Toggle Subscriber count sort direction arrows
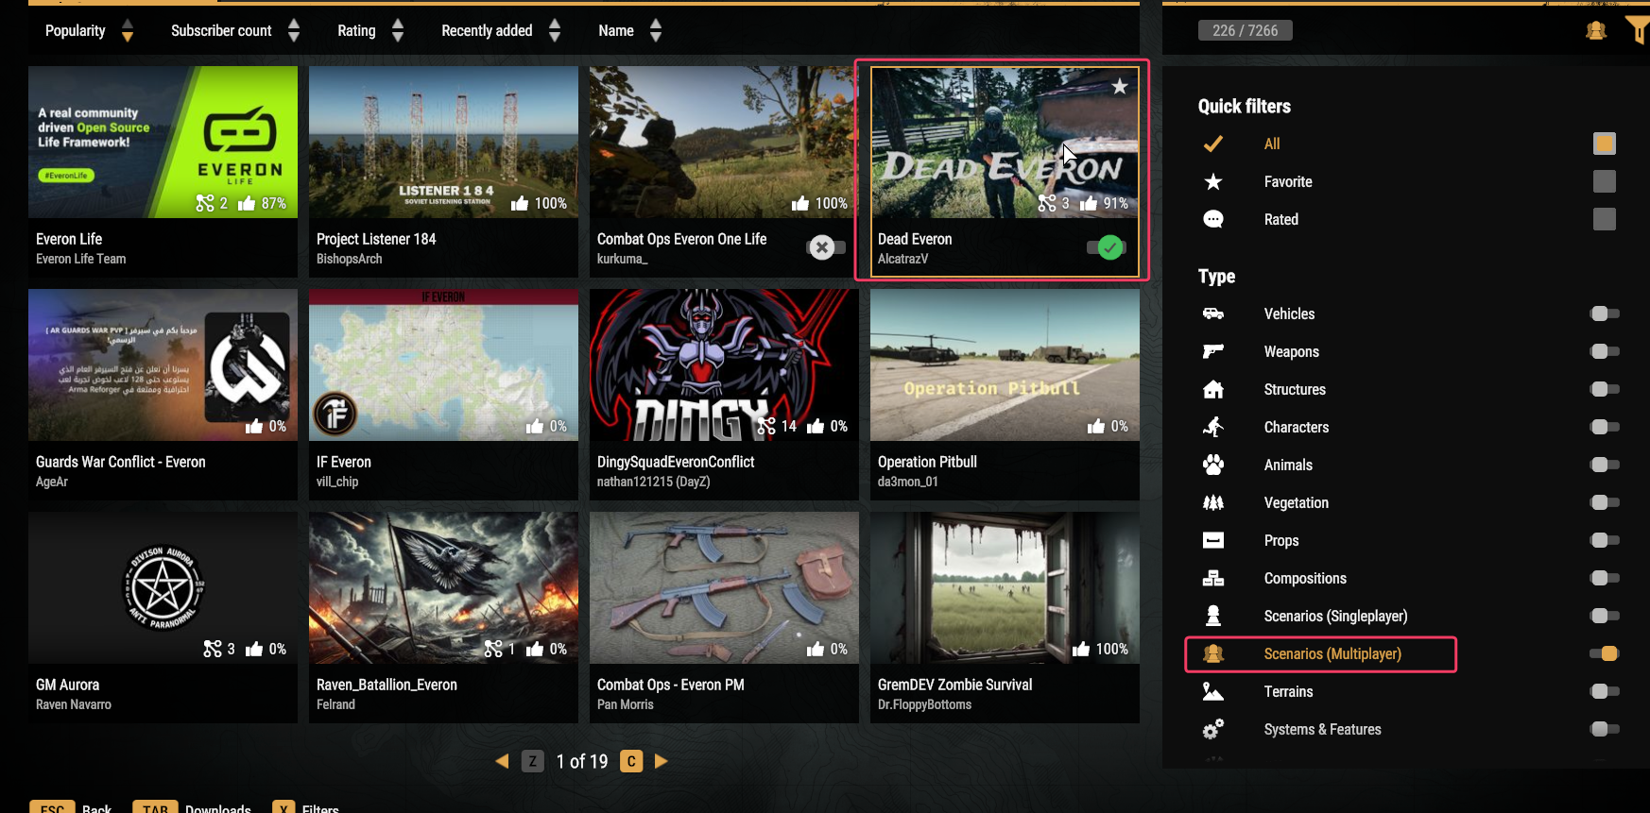This screenshot has width=1650, height=813. pos(294,30)
